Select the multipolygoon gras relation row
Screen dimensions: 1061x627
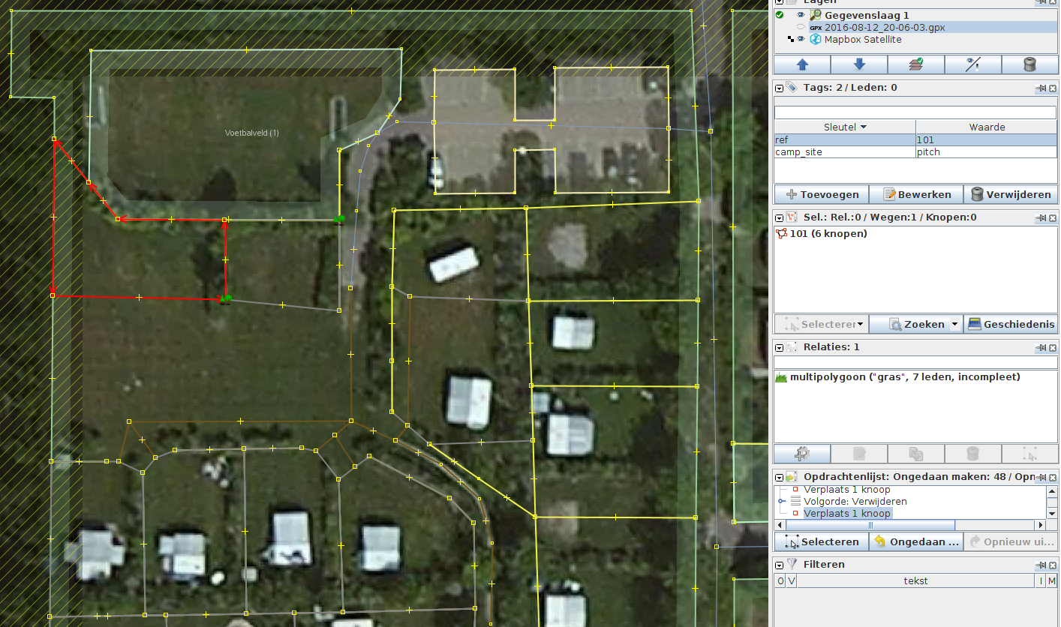click(x=915, y=377)
